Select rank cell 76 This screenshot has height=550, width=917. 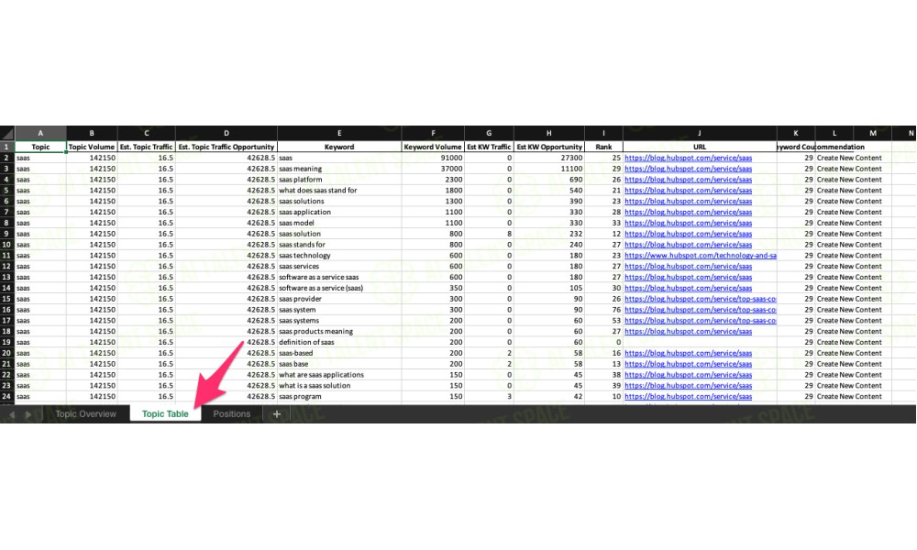pos(603,310)
